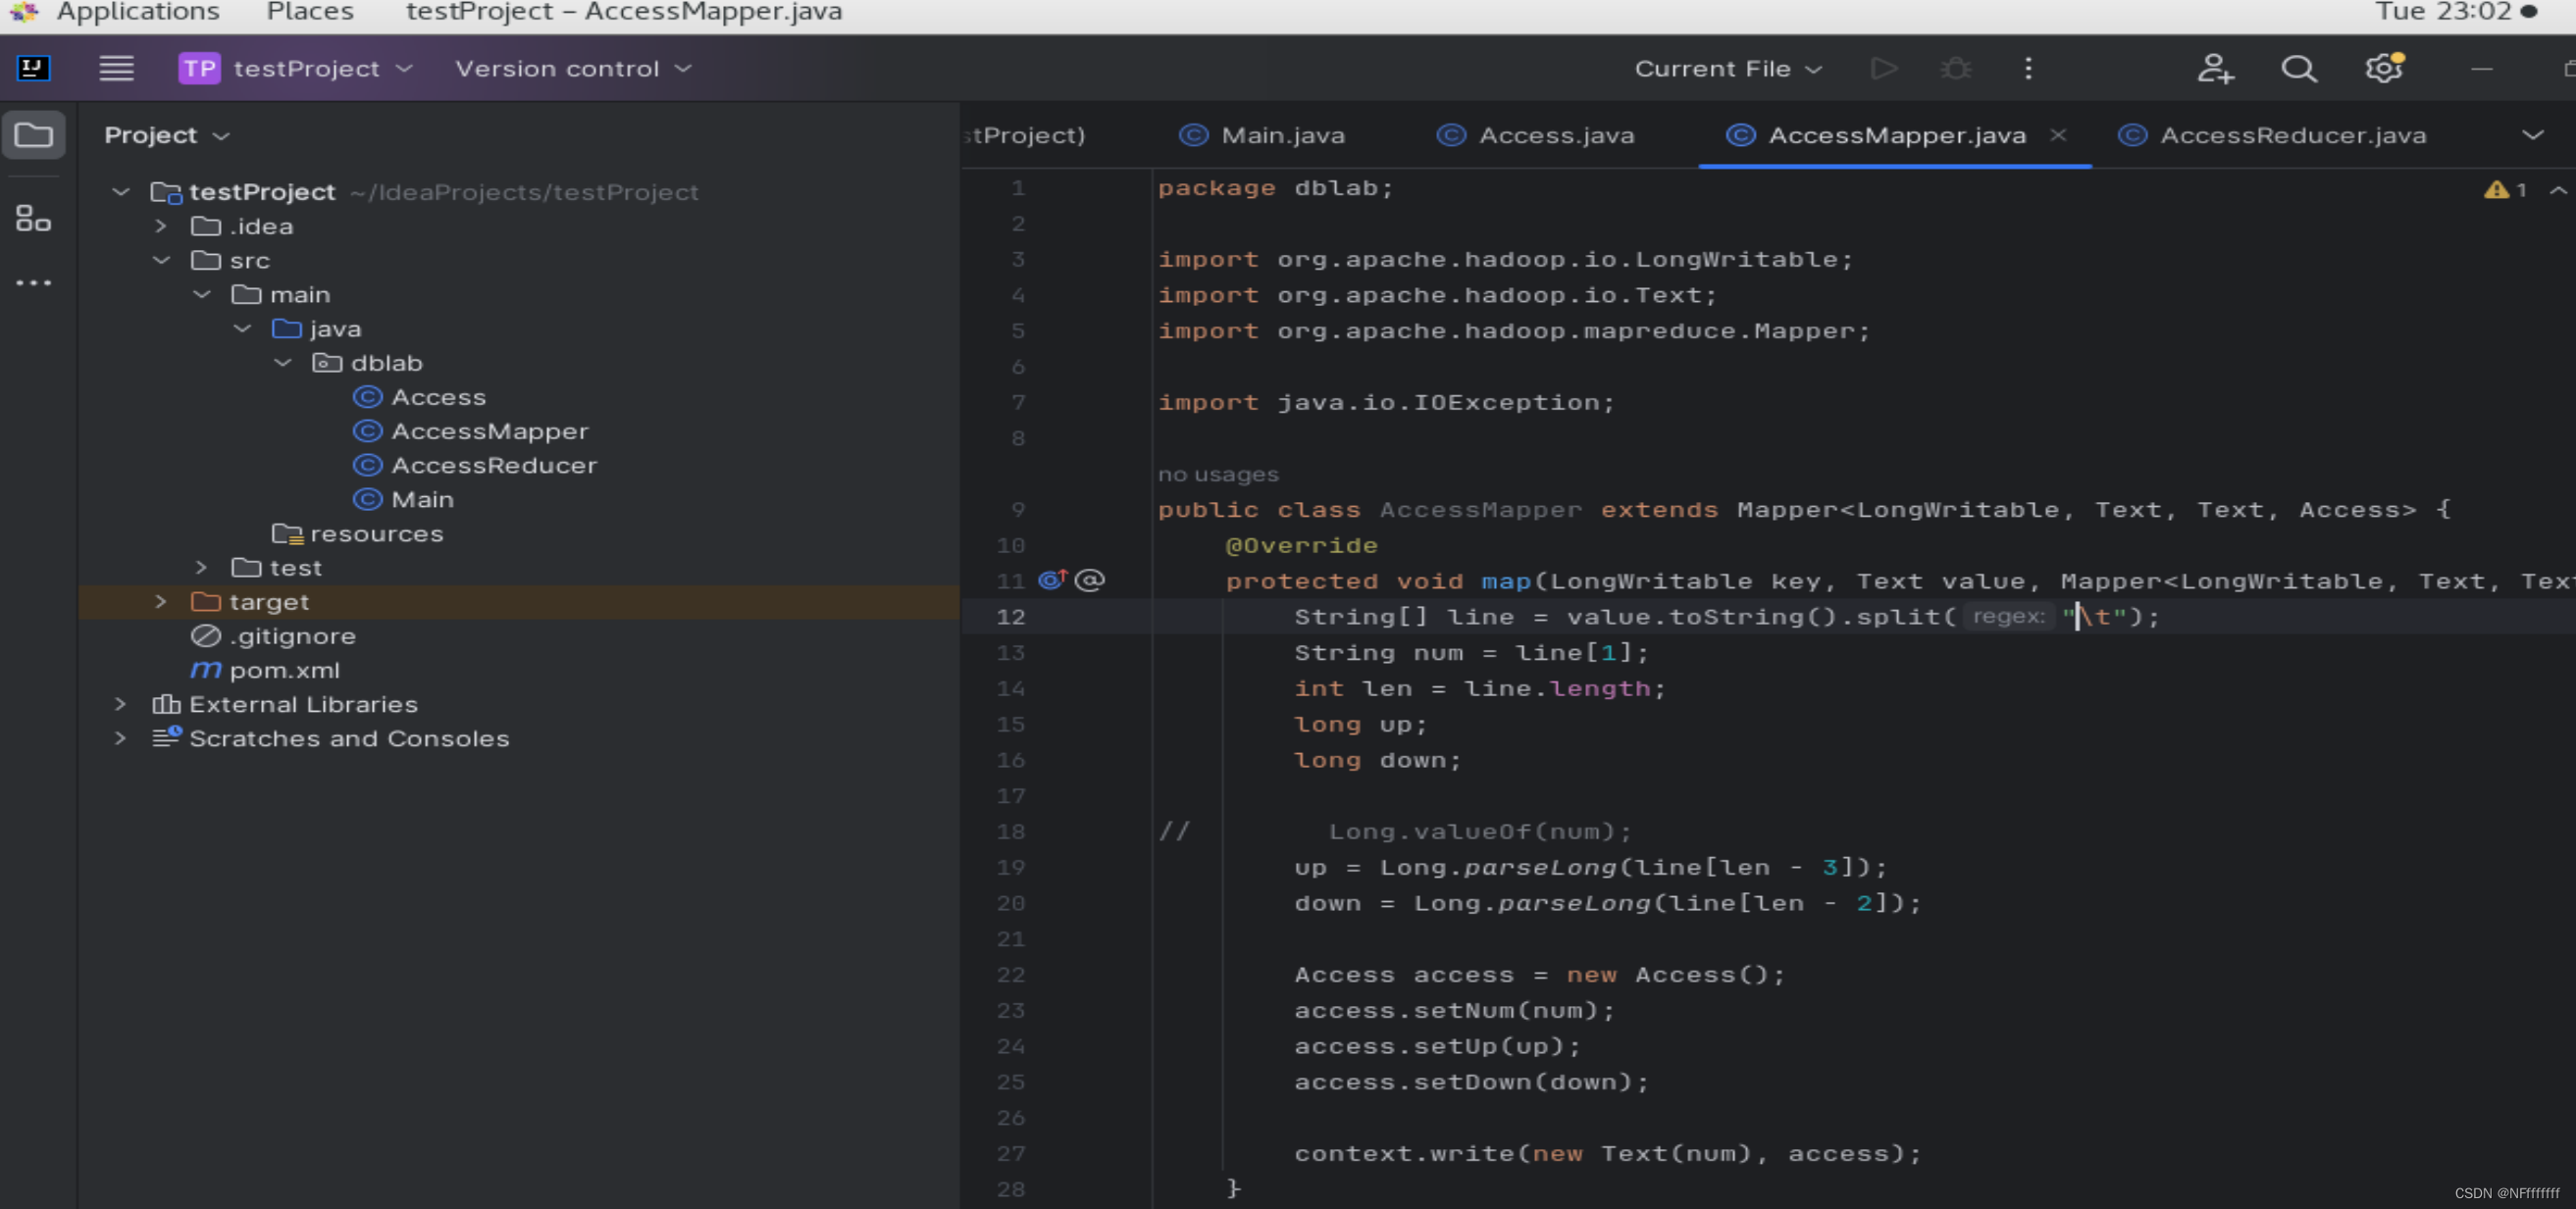
Task: Select the resources folder
Action: pos(358,533)
